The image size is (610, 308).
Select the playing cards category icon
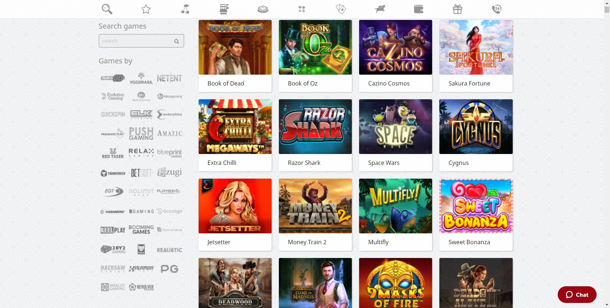pyautogui.click(x=341, y=9)
